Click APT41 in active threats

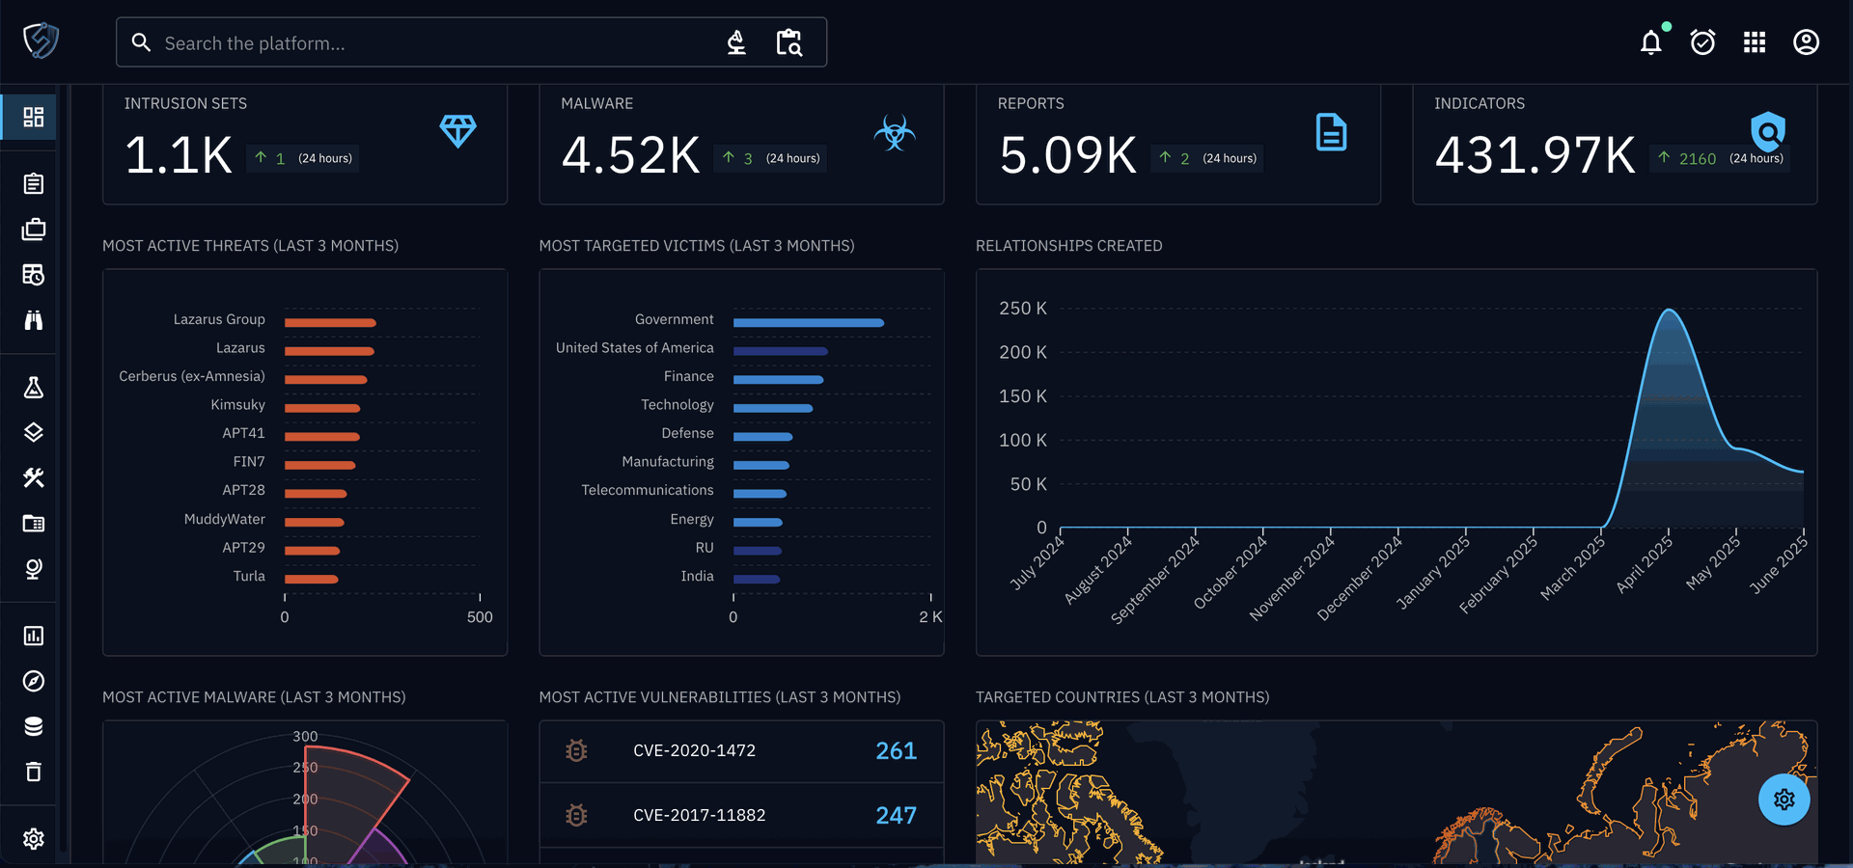[243, 433]
